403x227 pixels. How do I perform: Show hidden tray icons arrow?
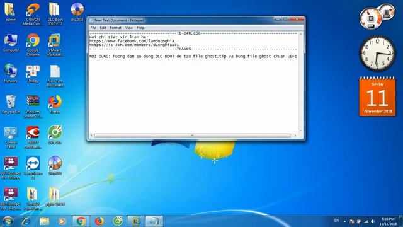pyautogui.click(x=344, y=221)
